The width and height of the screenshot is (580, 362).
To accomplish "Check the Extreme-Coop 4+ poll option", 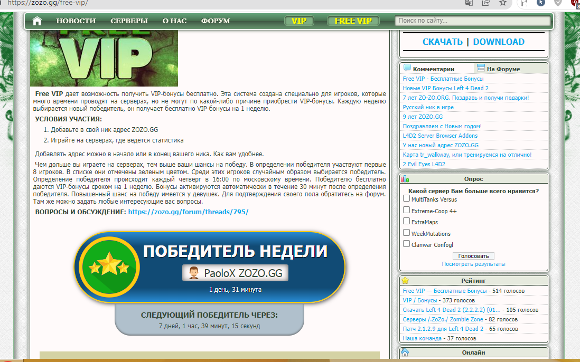I will coord(407,210).
